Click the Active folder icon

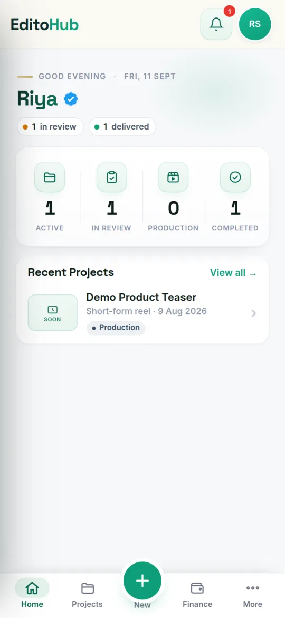pos(50,177)
